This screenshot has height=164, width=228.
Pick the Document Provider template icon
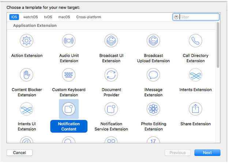(x=111, y=75)
